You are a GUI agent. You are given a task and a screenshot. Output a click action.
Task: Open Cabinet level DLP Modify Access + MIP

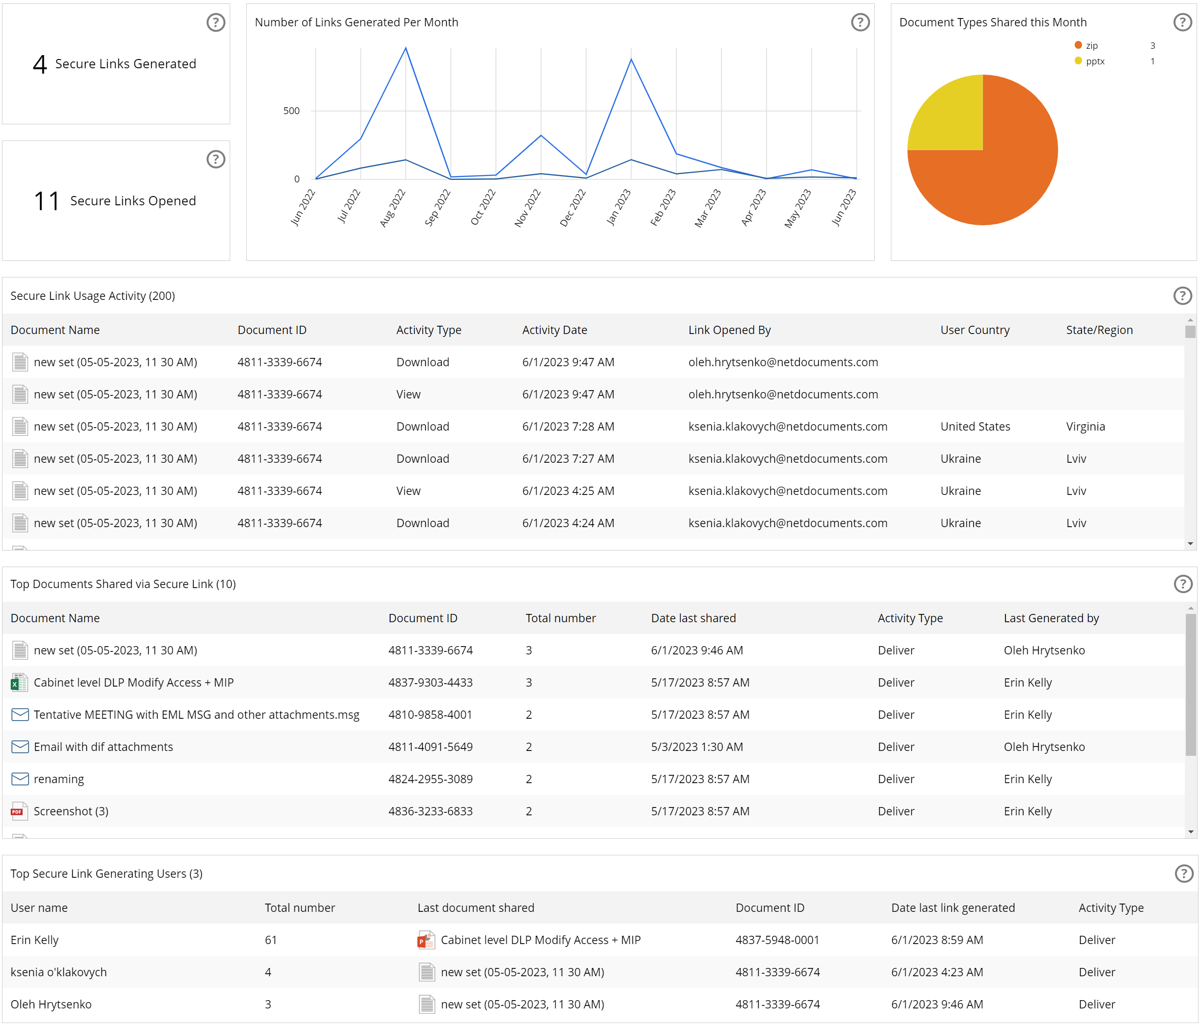coord(134,682)
